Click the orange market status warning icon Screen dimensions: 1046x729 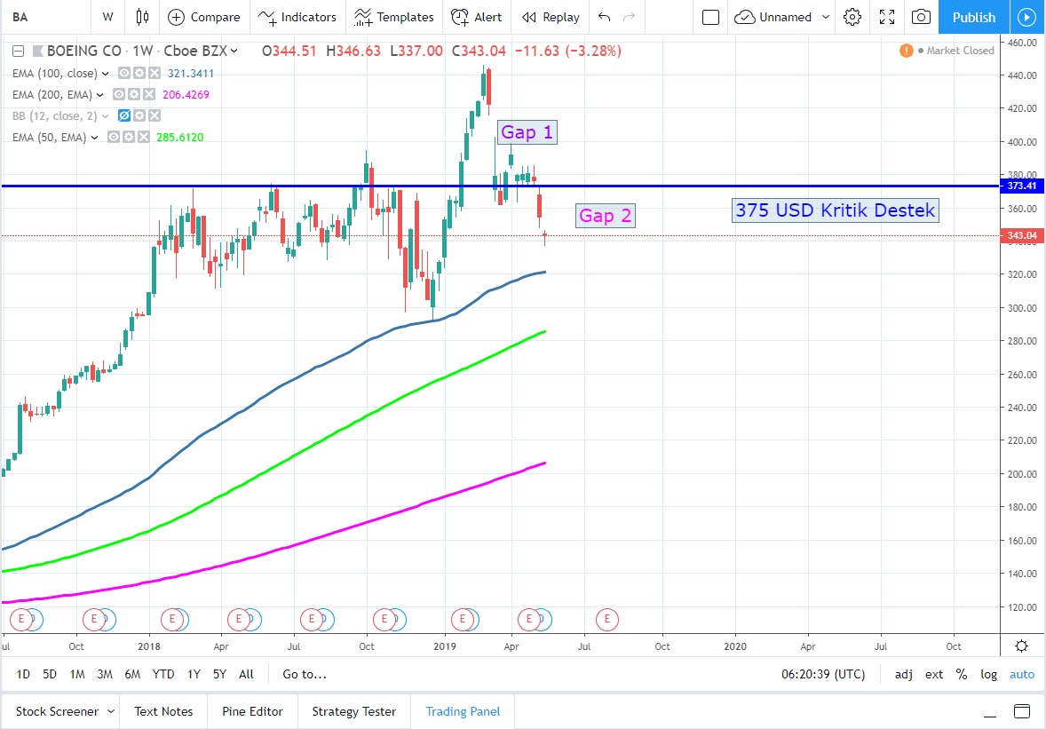point(906,51)
